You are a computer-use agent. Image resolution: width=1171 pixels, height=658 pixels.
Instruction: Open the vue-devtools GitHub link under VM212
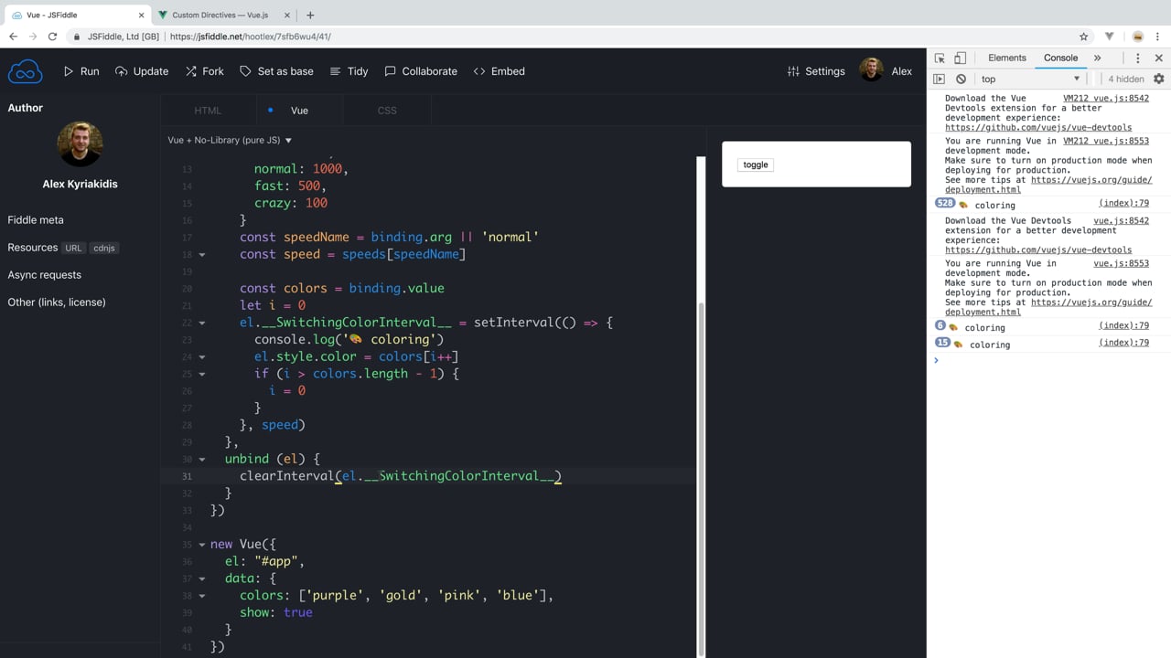[x=1038, y=128]
